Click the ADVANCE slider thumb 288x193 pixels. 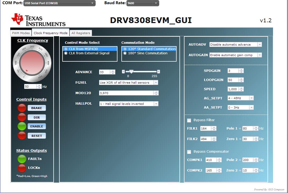pos(131,72)
